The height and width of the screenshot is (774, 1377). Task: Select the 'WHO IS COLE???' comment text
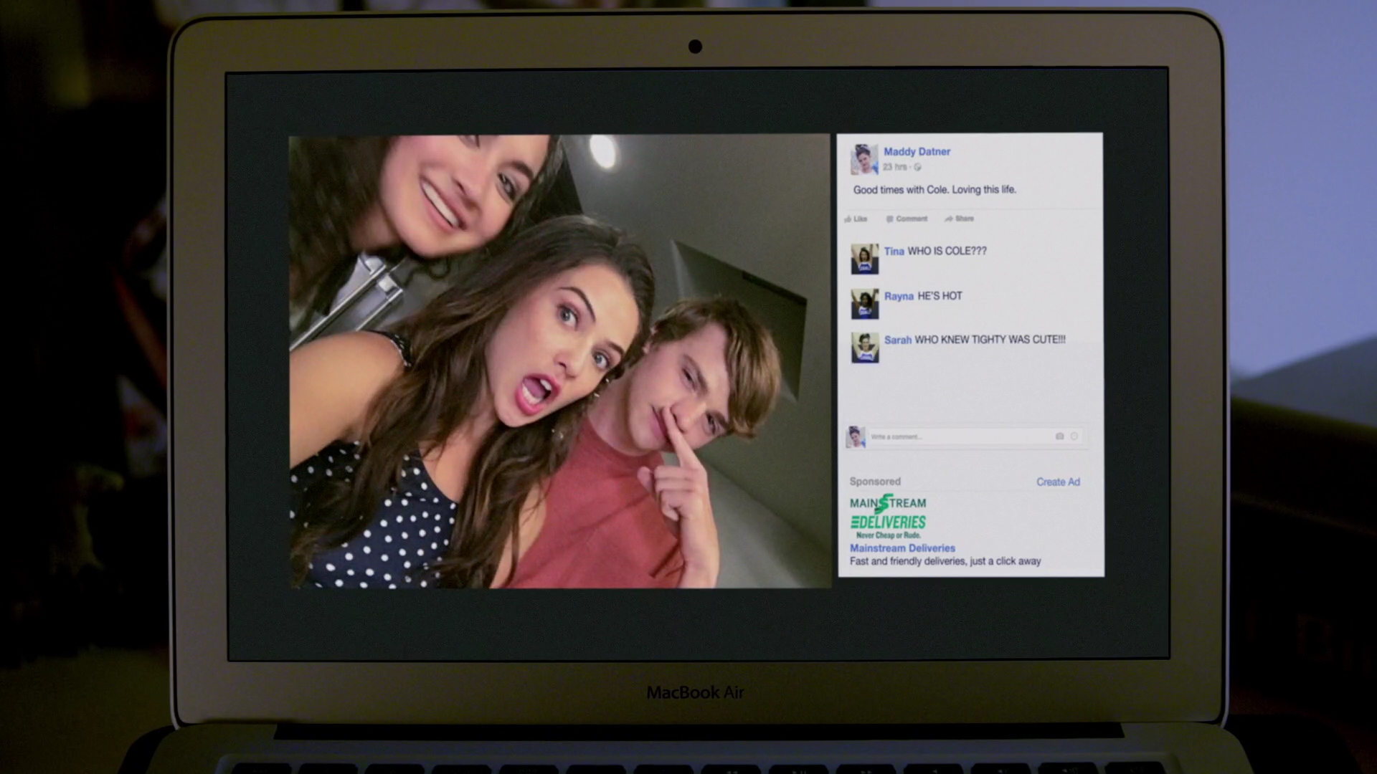pyautogui.click(x=947, y=251)
